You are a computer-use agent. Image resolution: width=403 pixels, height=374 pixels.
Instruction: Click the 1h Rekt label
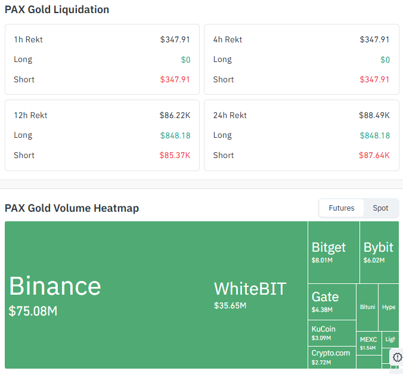[x=28, y=39]
